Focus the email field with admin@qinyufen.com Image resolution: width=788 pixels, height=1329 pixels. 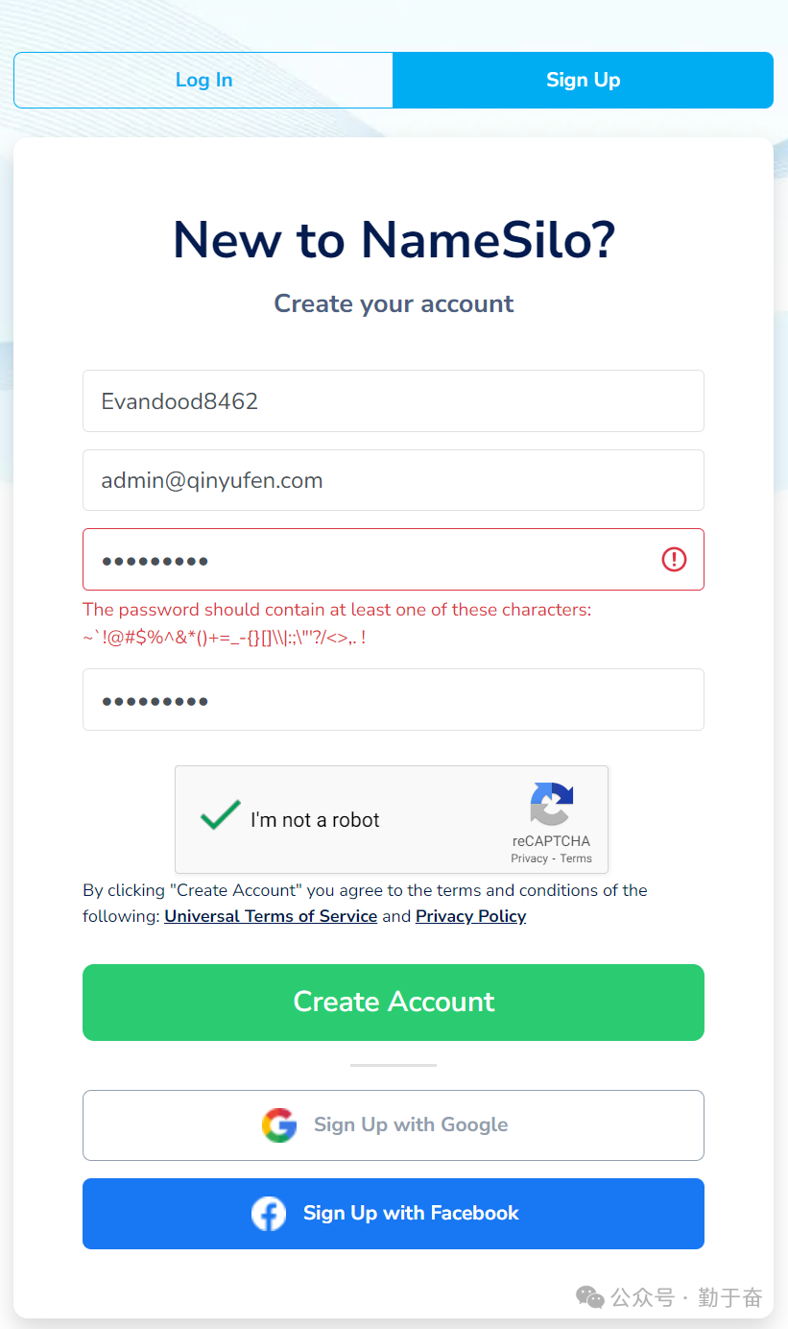pos(394,480)
